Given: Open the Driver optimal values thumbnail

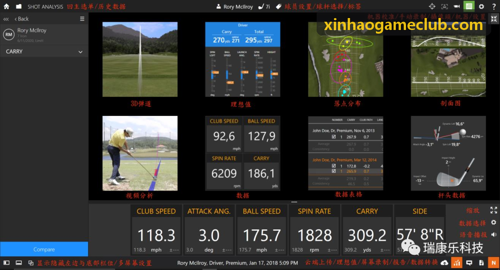Looking at the screenshot, I should tap(243, 60).
